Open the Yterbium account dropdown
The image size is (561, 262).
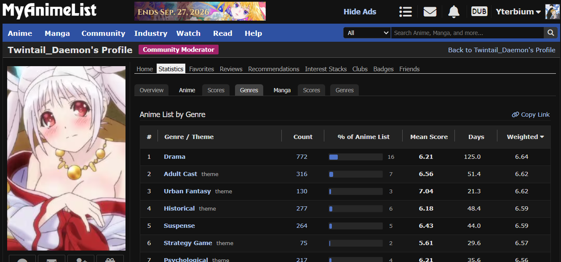[x=518, y=12]
